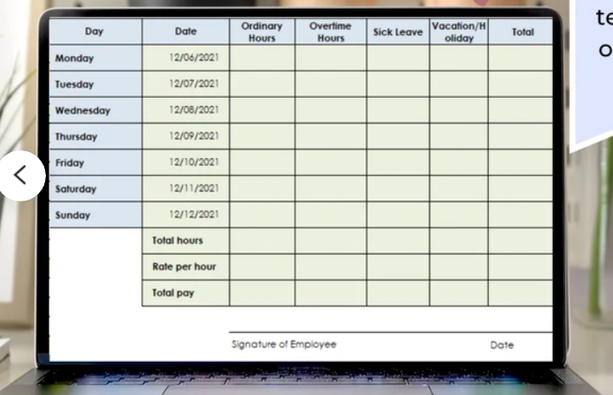Click the date cell 12/12/2021

pos(185,215)
